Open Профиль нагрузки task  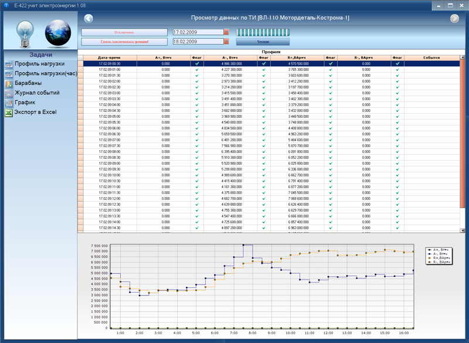click(39, 64)
